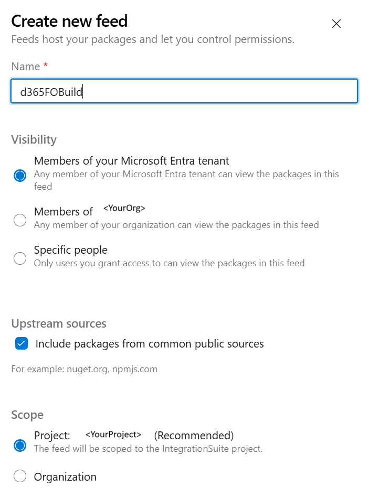The height and width of the screenshot is (499, 369).
Task: Click "Only users you grant access" description
Action: pos(169,263)
